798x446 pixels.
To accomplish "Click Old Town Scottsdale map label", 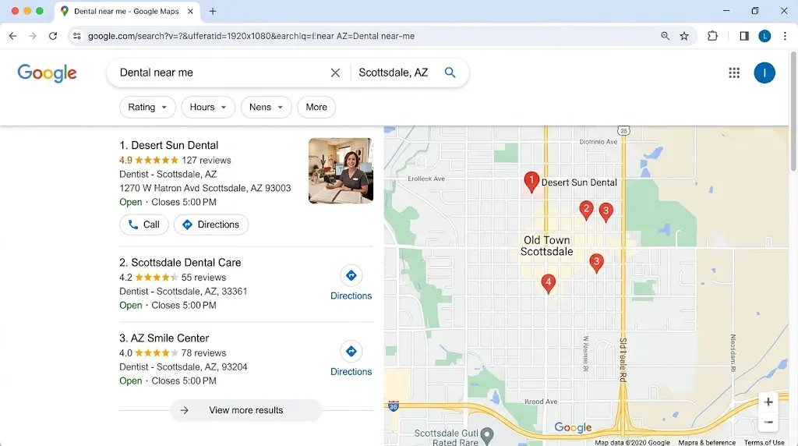I will coord(546,246).
